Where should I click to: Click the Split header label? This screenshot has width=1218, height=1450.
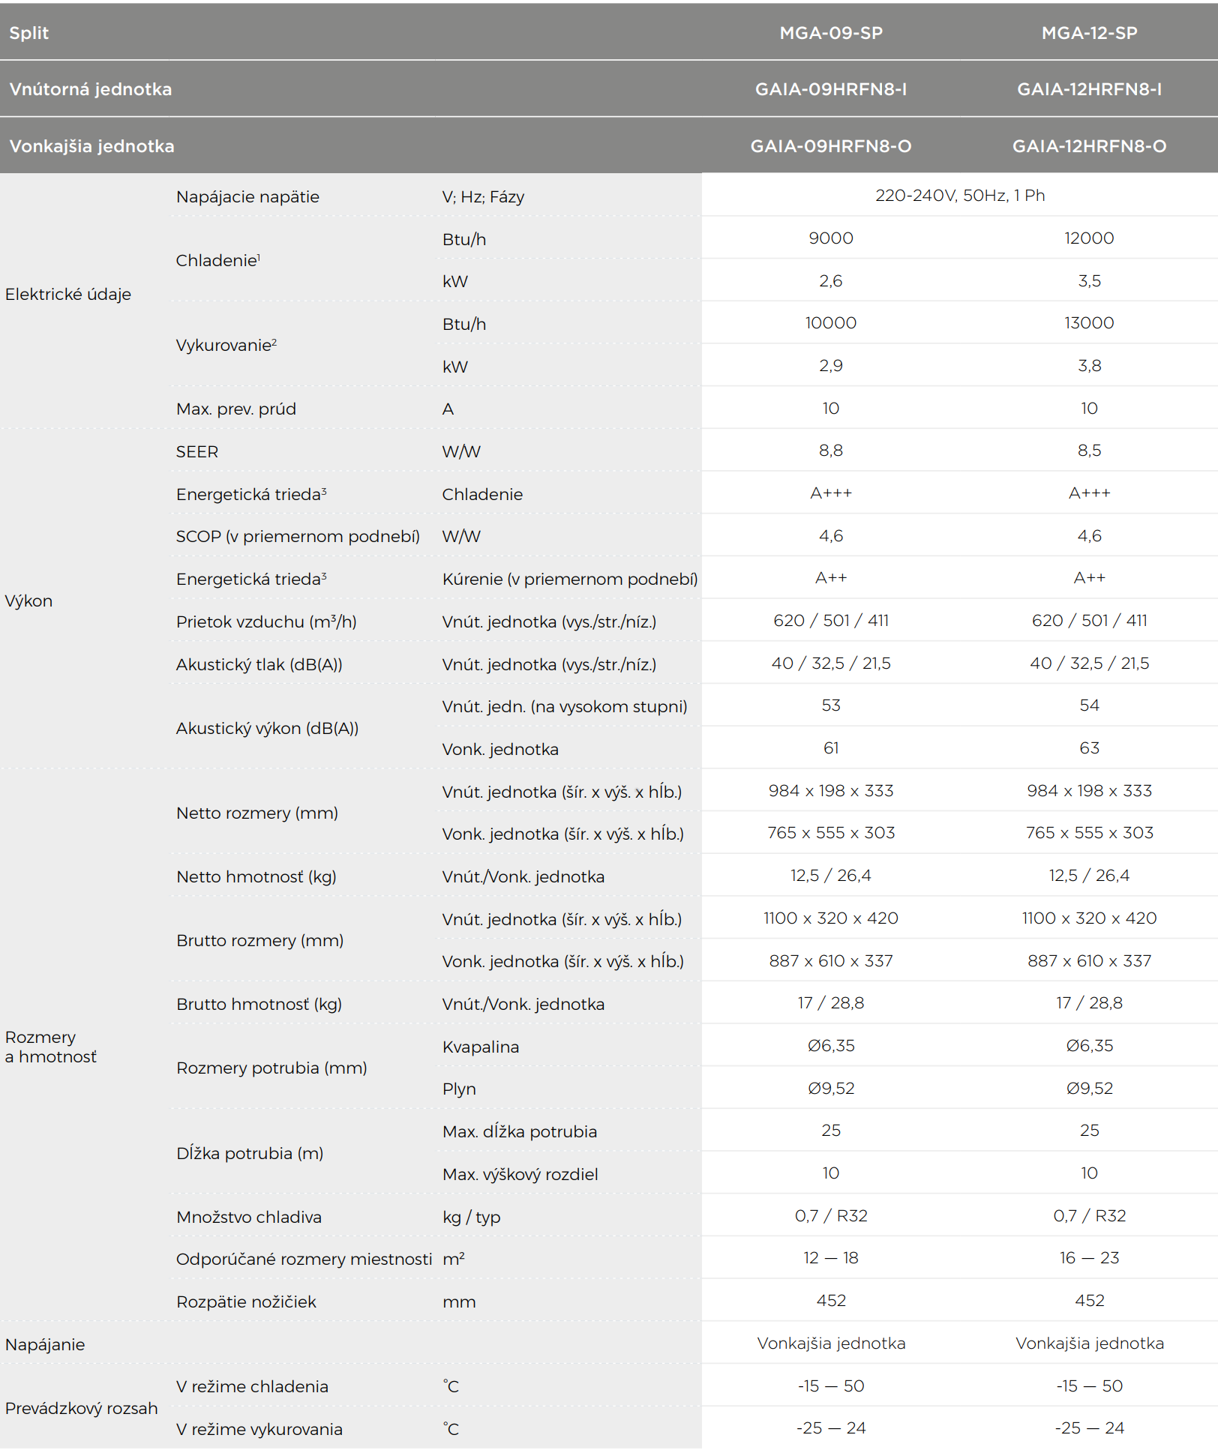[x=29, y=33]
